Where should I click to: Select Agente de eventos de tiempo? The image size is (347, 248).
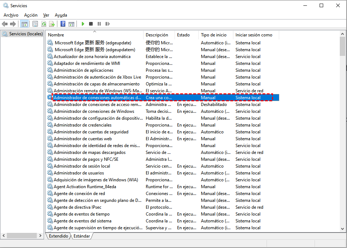[163, 214]
